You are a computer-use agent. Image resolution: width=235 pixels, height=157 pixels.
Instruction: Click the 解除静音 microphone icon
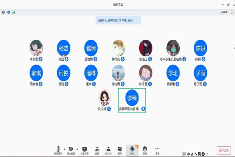point(58,149)
